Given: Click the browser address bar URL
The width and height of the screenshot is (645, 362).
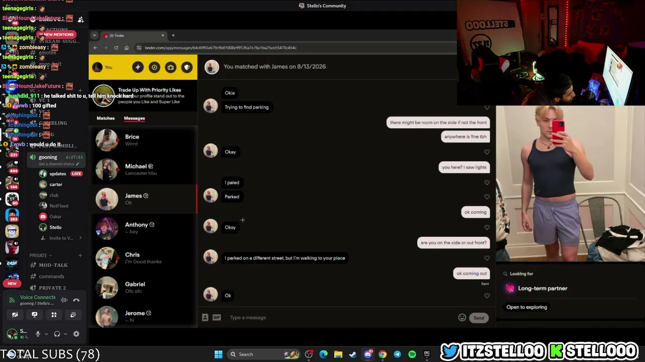Looking at the screenshot, I should [221, 48].
